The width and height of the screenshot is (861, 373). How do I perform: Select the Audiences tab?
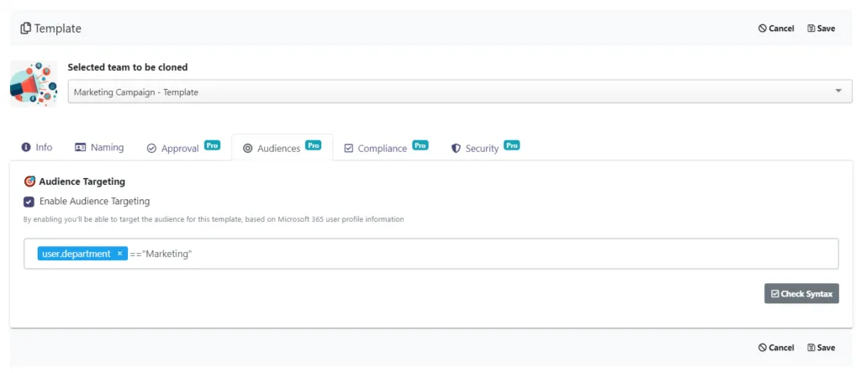click(282, 148)
